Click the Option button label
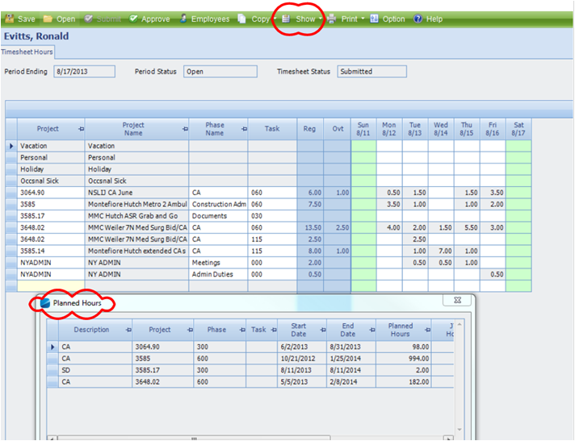The width and height of the screenshot is (575, 441). click(393, 19)
